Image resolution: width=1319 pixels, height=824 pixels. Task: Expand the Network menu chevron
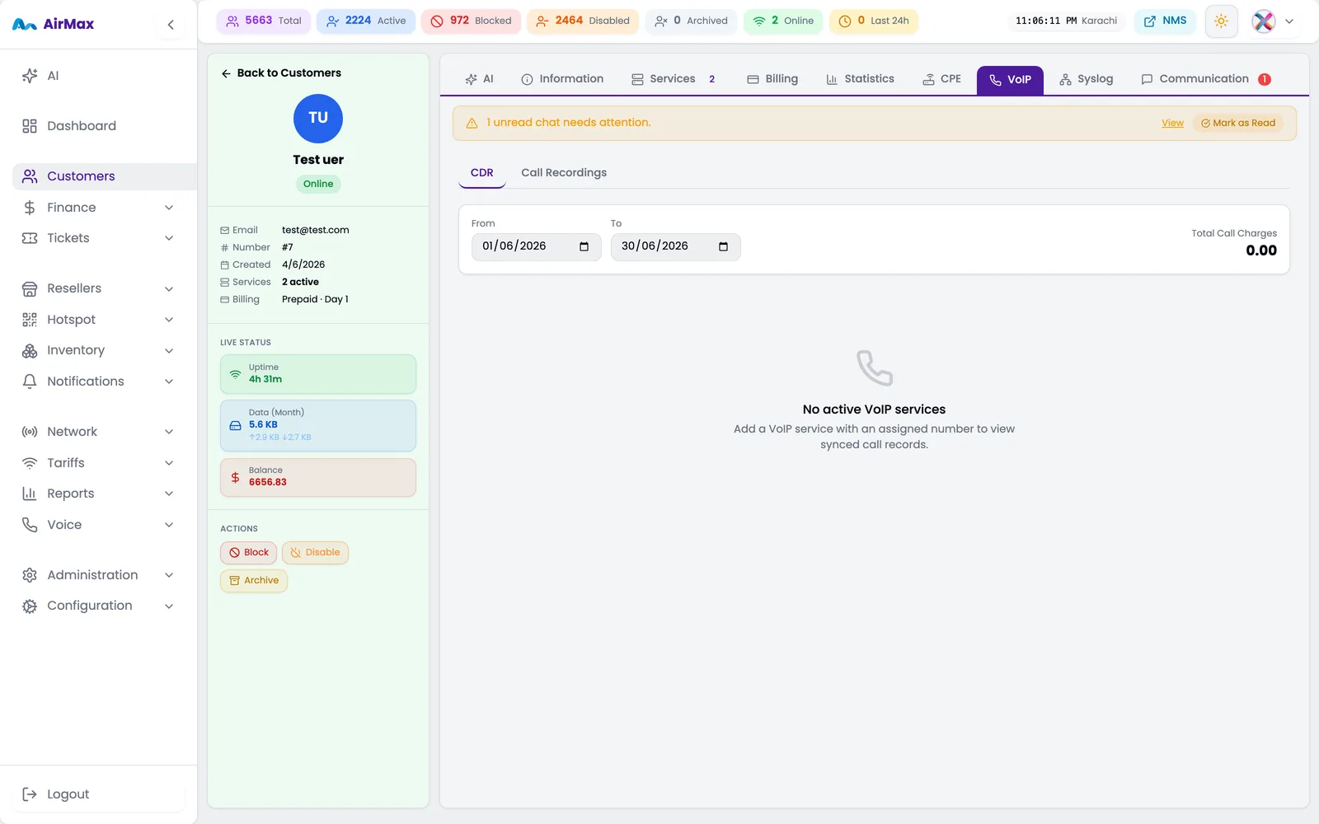[169, 432]
